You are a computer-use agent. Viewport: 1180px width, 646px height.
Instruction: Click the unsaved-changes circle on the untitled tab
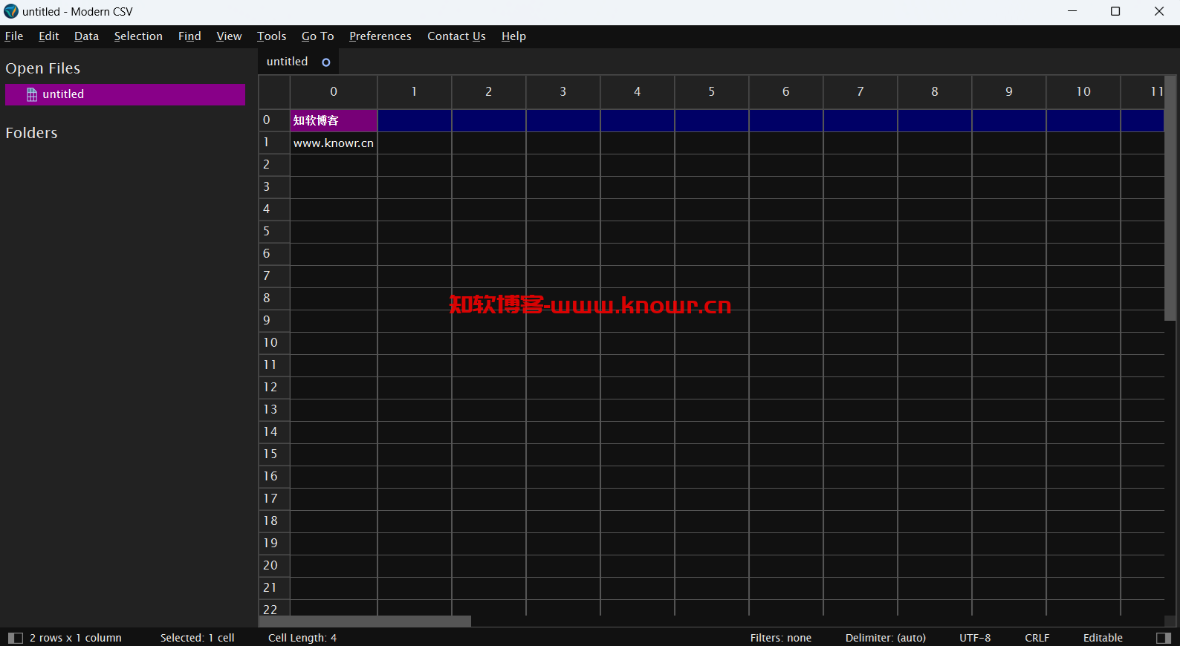pos(325,62)
